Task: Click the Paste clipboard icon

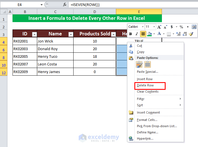Action: (131, 58)
